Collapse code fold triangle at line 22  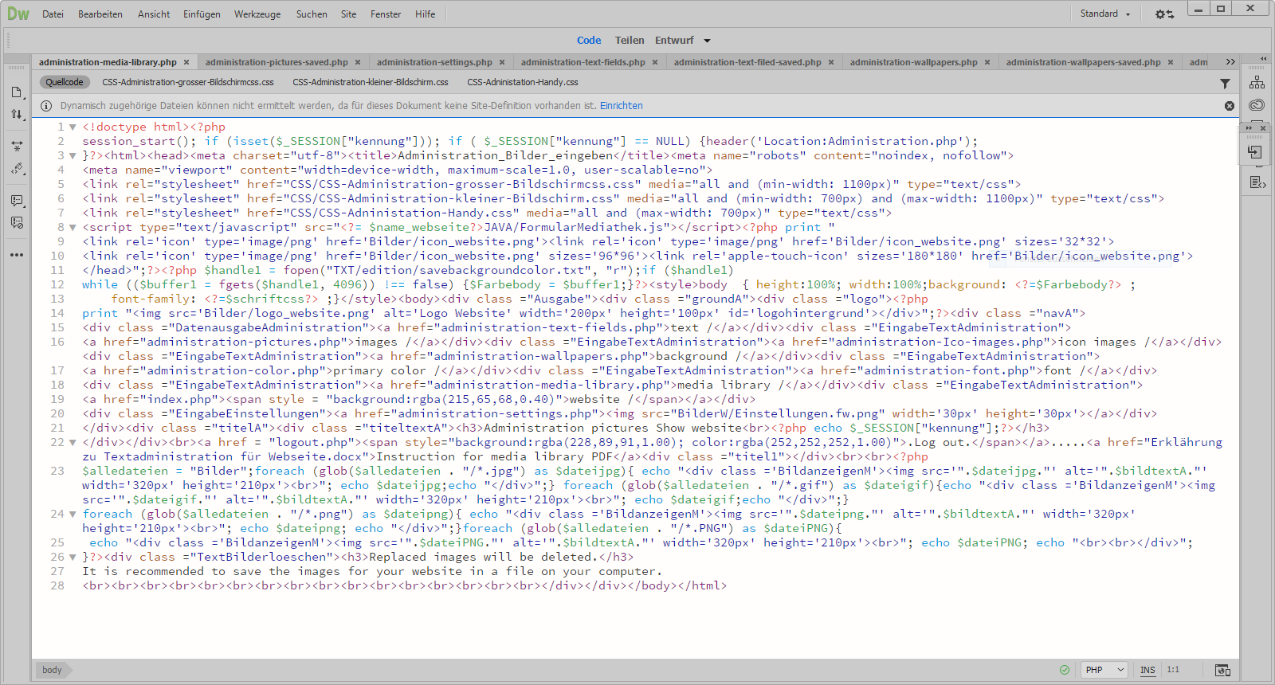73,443
